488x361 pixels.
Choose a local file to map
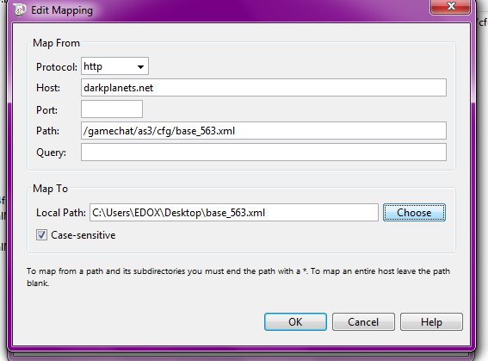414,213
